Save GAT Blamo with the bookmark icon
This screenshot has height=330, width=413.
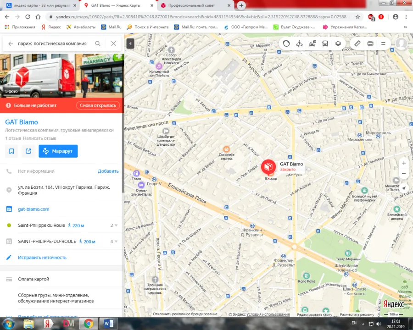click(11, 151)
